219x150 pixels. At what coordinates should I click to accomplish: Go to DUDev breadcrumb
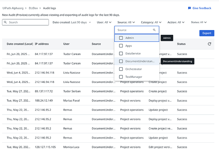[33, 8]
